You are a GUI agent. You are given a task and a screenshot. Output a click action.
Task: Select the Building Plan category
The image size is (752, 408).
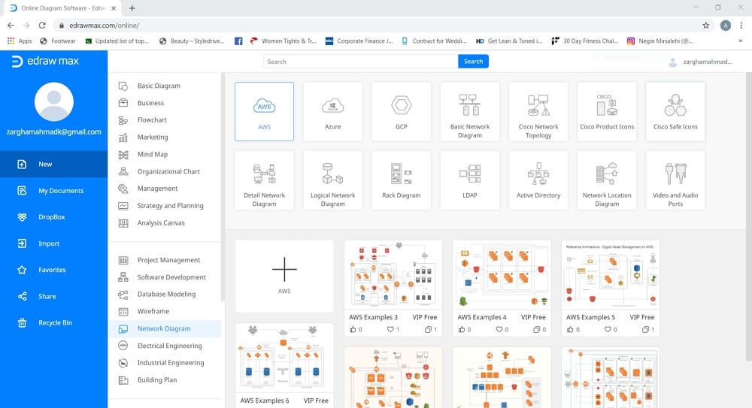pyautogui.click(x=165, y=380)
